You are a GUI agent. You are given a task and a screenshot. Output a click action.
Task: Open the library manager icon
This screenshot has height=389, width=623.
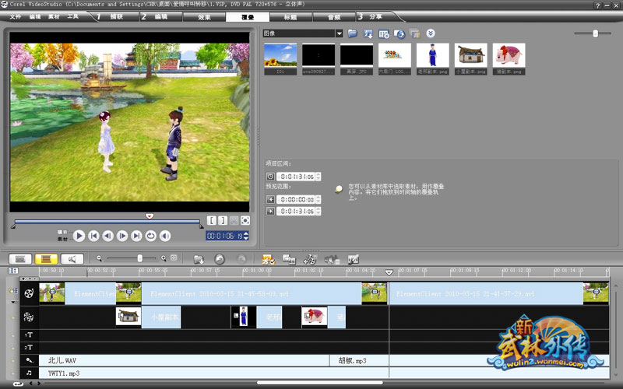pyautogui.click(x=384, y=33)
